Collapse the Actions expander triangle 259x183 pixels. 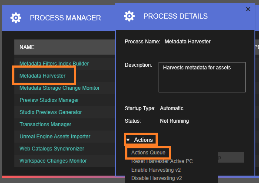click(x=128, y=140)
